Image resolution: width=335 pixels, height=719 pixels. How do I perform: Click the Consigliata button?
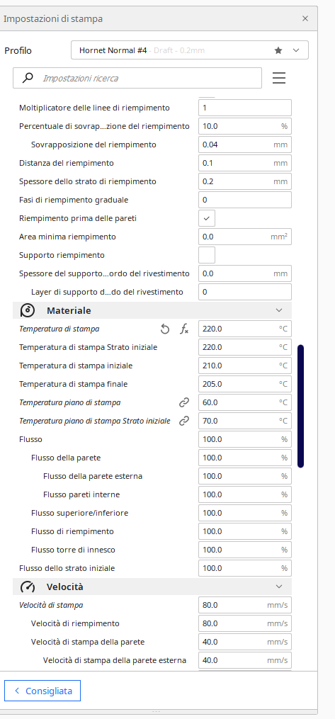click(x=42, y=691)
